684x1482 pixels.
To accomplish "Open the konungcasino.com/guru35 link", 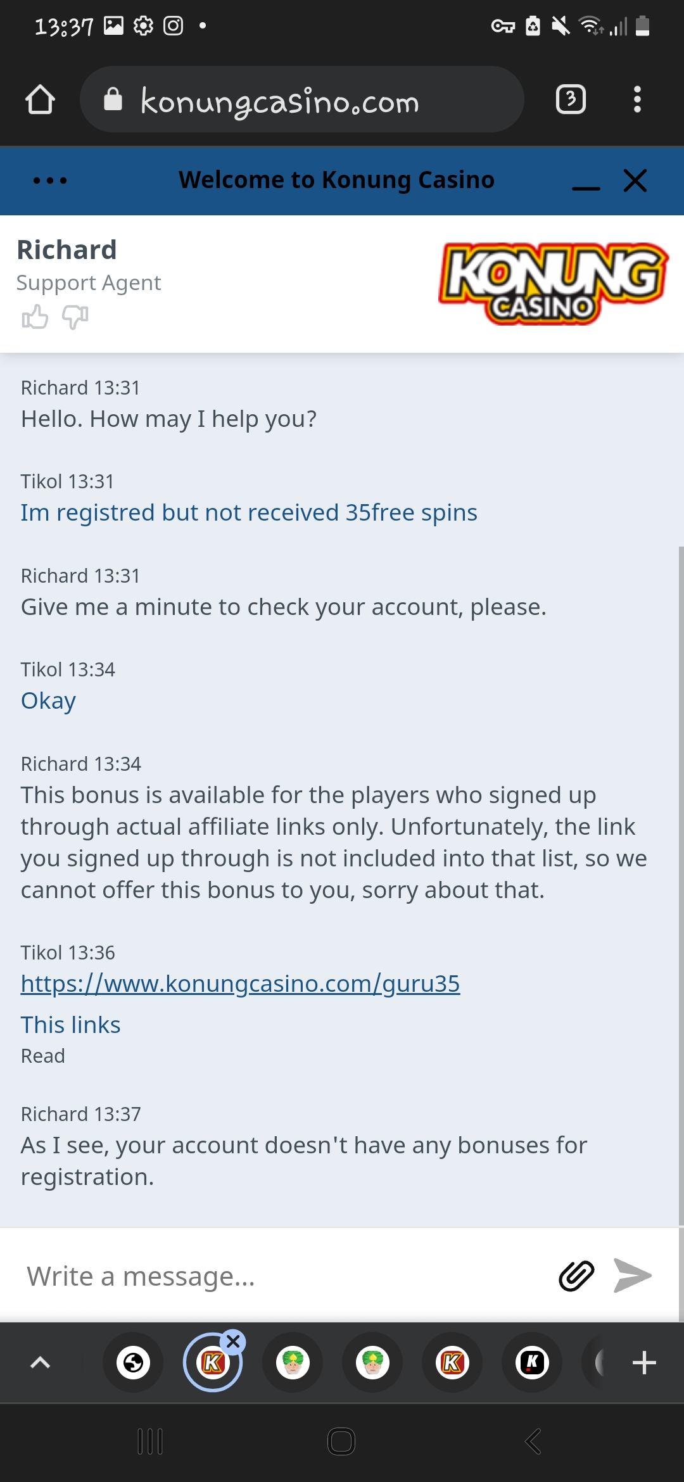I will pos(240,984).
